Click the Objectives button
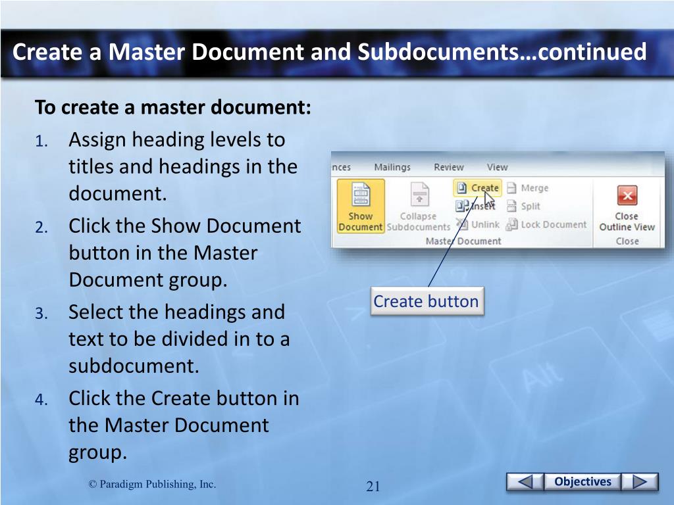Viewport: 674px width, 505px height. click(583, 482)
